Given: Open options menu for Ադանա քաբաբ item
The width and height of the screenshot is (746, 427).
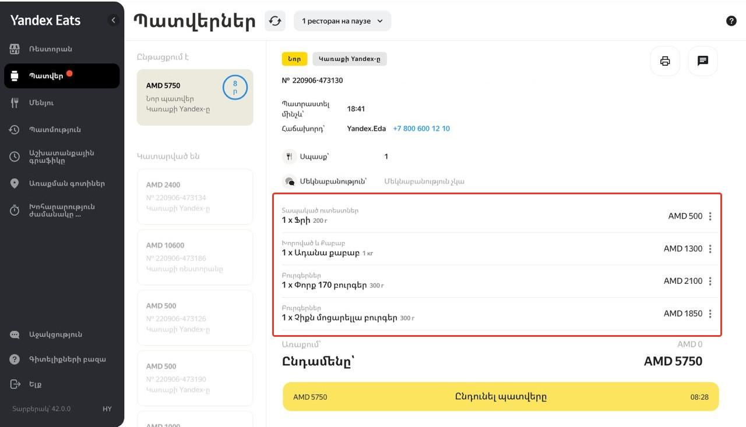Looking at the screenshot, I should click(x=710, y=249).
